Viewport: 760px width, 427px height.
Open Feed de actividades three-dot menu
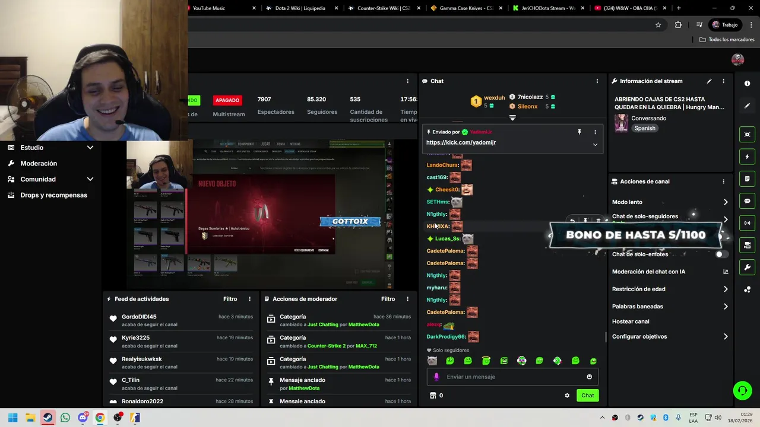click(x=249, y=299)
